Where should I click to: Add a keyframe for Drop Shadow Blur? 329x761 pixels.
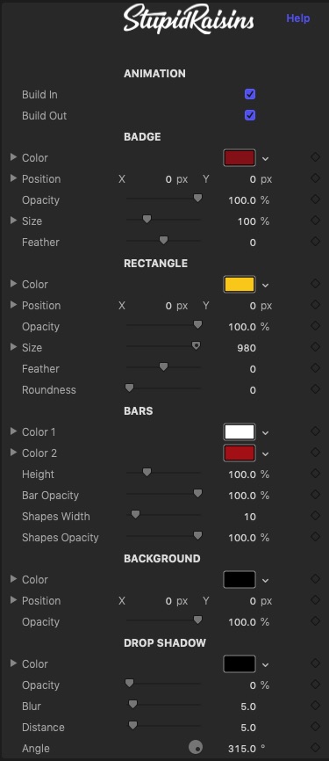point(316,705)
